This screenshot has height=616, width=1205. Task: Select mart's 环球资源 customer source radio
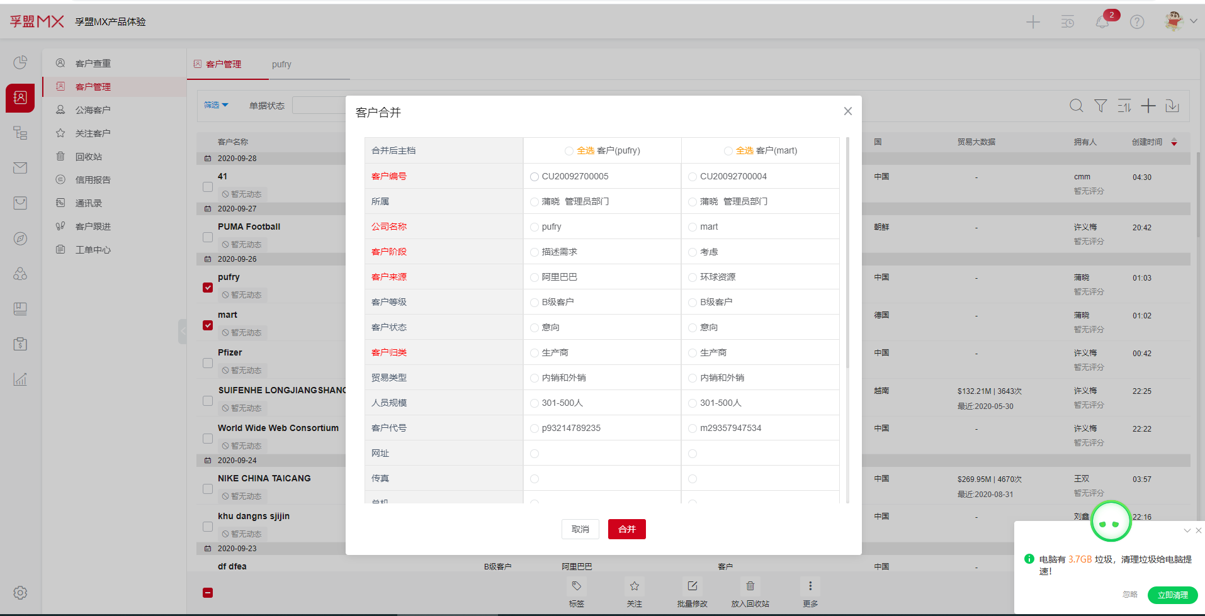tap(693, 277)
